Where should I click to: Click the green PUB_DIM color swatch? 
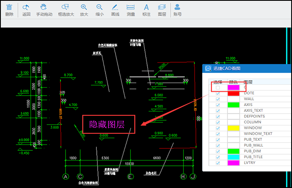pos(233,151)
